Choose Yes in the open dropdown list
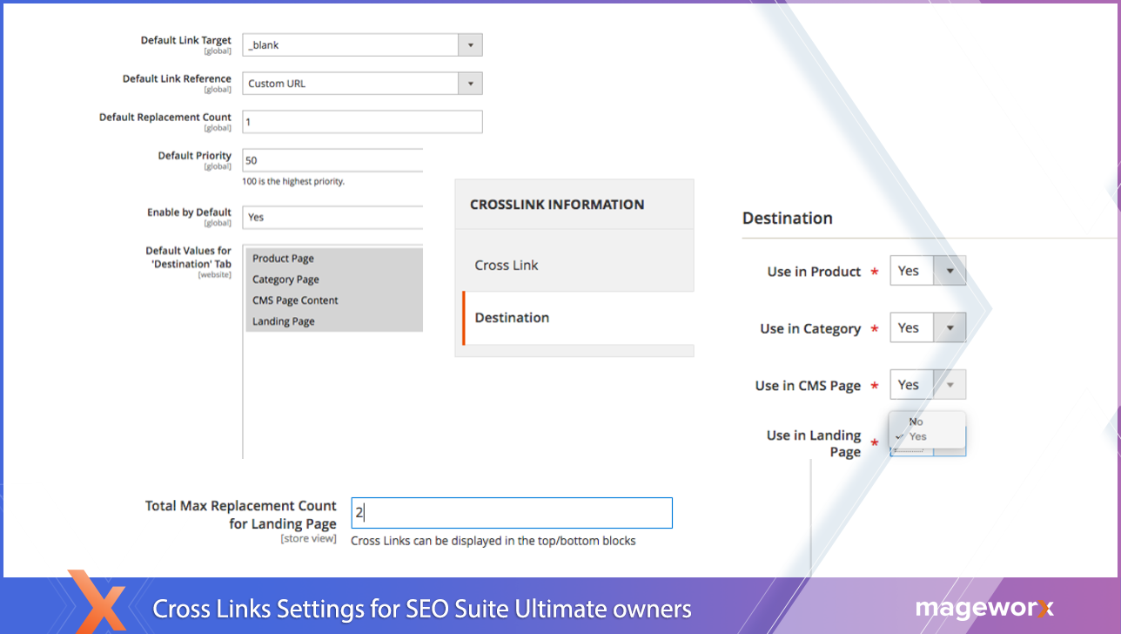Image resolution: width=1121 pixels, height=634 pixels. pyautogui.click(x=918, y=436)
